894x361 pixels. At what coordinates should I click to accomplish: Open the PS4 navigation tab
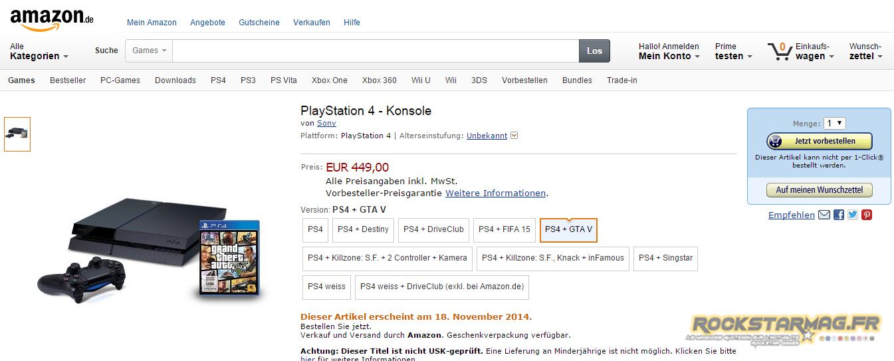click(218, 80)
